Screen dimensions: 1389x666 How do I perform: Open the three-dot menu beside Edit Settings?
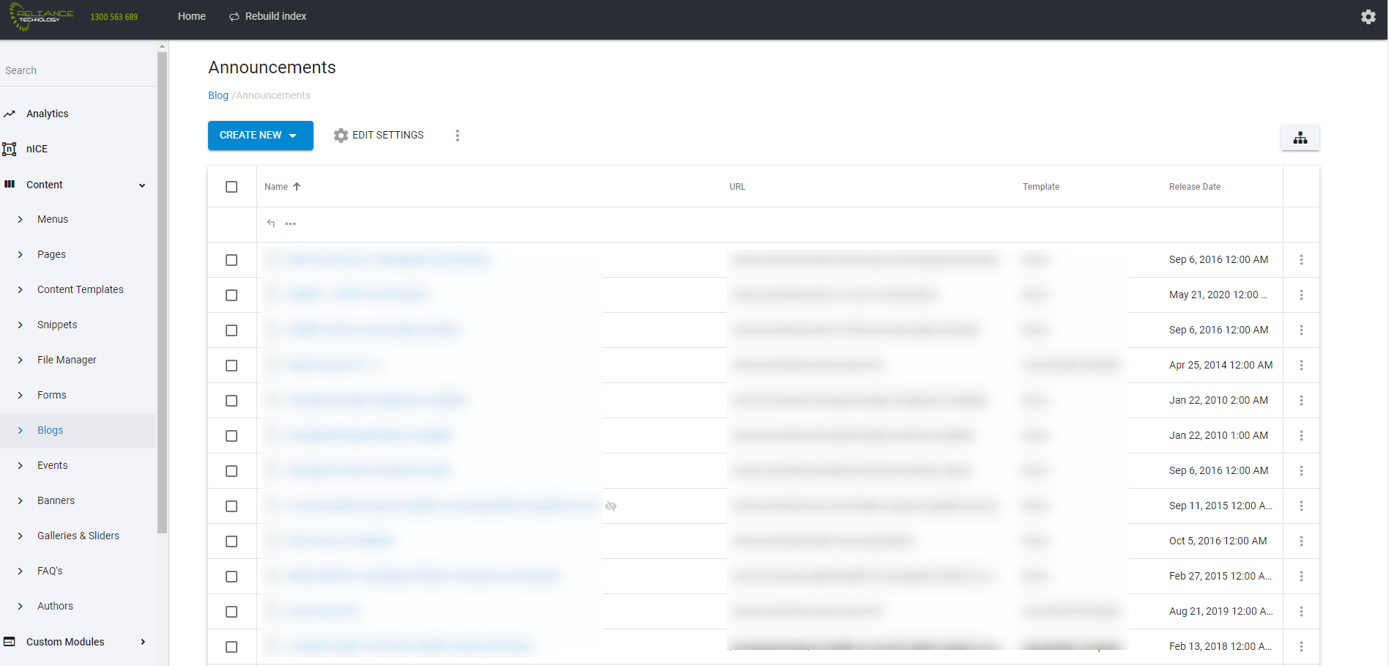[x=457, y=136]
